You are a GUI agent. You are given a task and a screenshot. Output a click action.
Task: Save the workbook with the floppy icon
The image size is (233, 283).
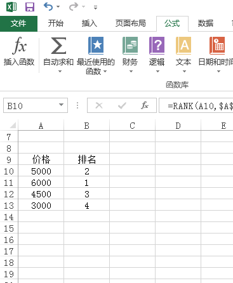point(30,7)
